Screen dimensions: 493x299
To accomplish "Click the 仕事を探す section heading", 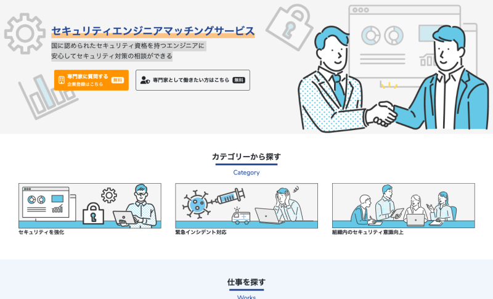I will [246, 282].
